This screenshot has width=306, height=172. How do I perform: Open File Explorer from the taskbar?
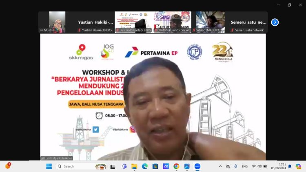pyautogui.click(x=134, y=166)
